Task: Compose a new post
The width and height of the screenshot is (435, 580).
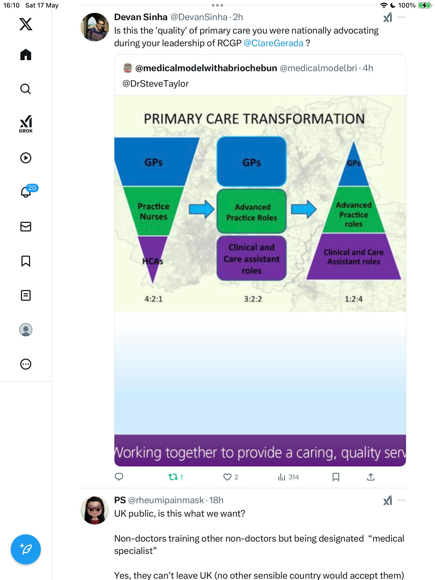Action: tap(26, 549)
